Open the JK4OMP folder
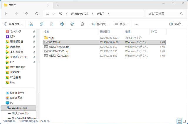Viewport: 188px width, 124px height. pos(13,72)
